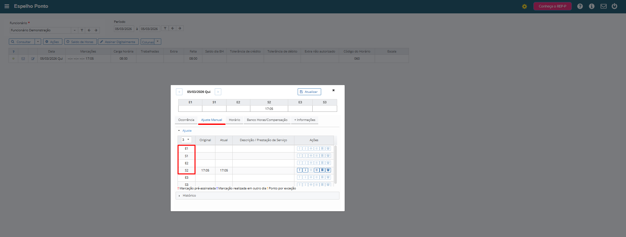The height and width of the screenshot is (237, 626).
Task: Go to previous day in the dialog
Action: click(179, 92)
